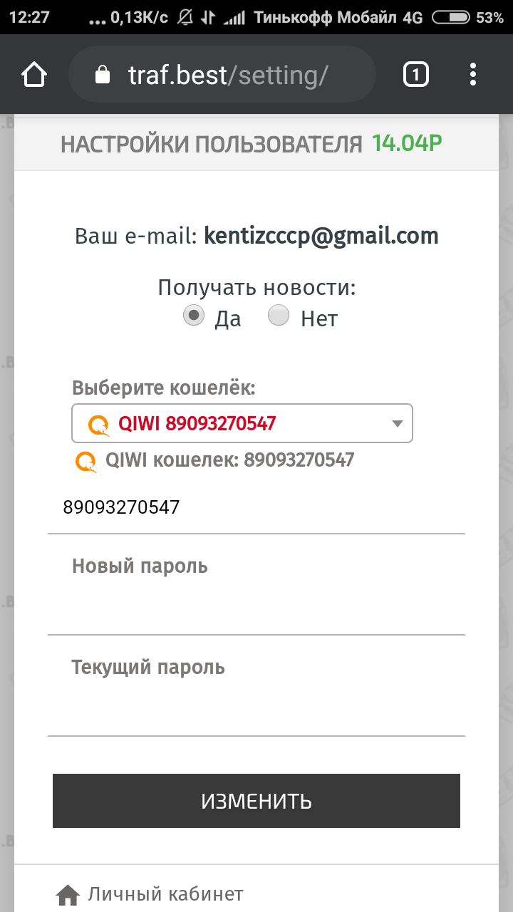Tap the padlock icon in address bar

pos(103,75)
